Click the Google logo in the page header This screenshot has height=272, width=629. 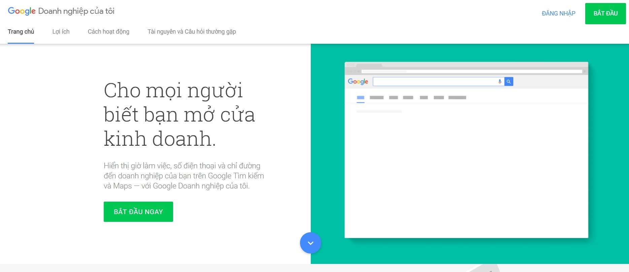[22, 11]
